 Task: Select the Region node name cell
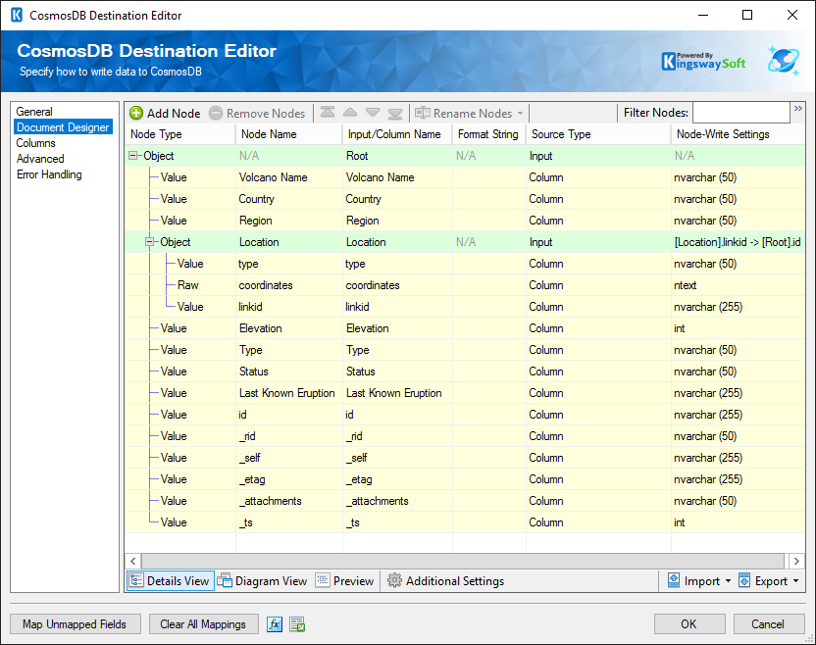(288, 221)
